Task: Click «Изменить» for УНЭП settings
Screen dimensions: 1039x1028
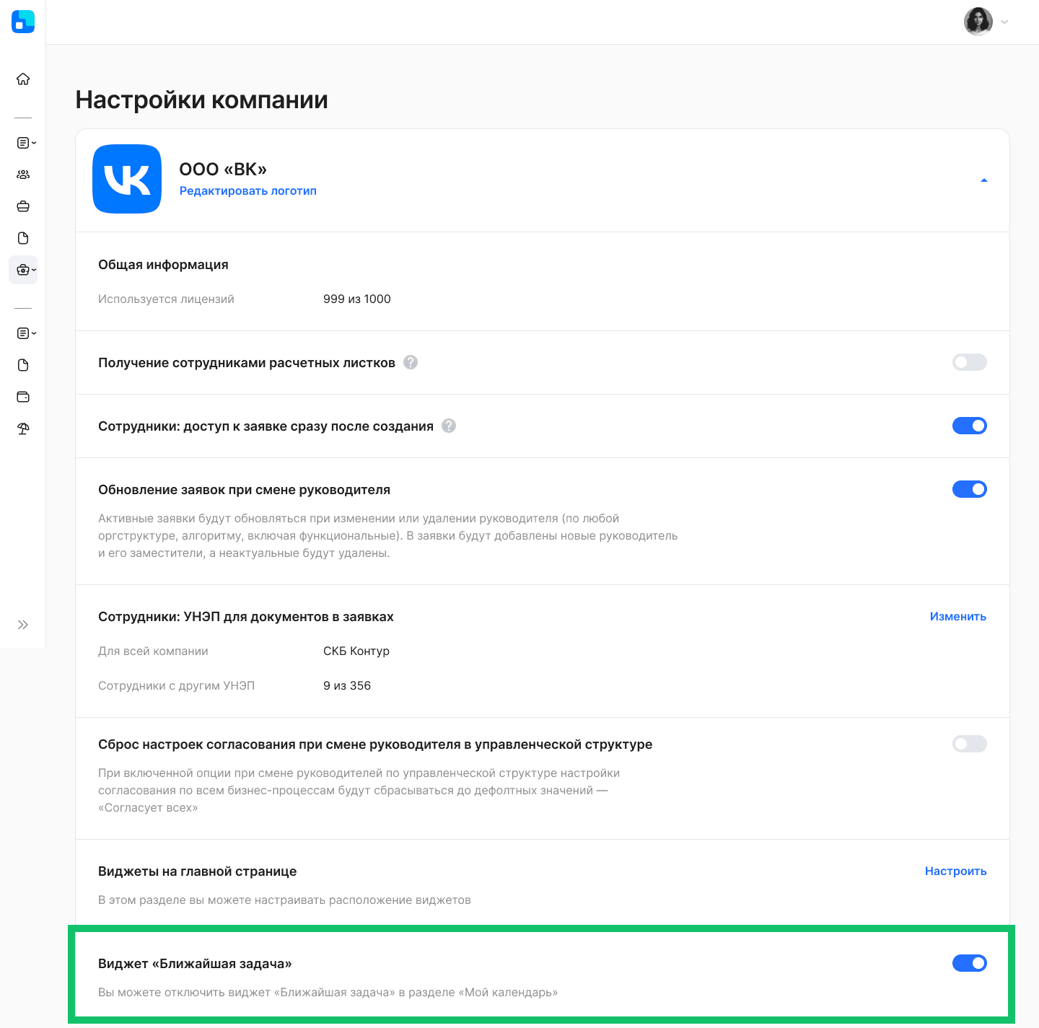Action: pyautogui.click(x=957, y=617)
